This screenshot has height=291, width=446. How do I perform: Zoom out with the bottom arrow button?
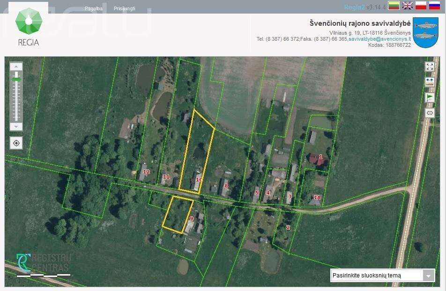(x=16, y=126)
